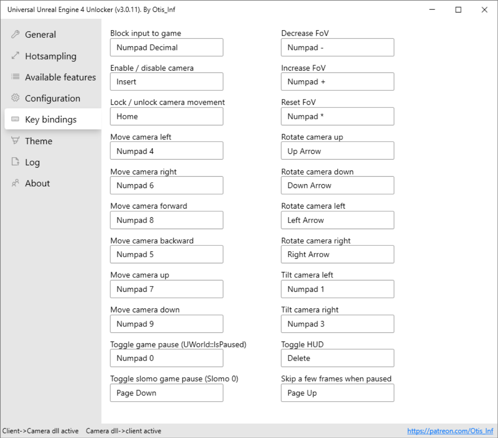The width and height of the screenshot is (498, 438).
Task: Maximize the Unlocker window
Action: coord(458,10)
